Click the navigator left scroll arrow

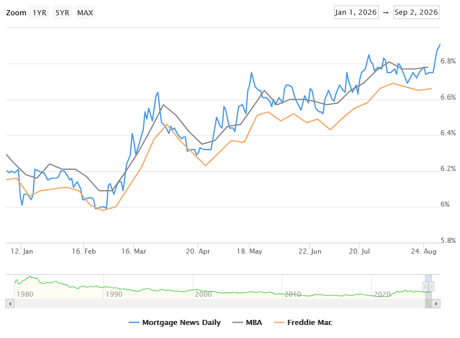pos(10,303)
